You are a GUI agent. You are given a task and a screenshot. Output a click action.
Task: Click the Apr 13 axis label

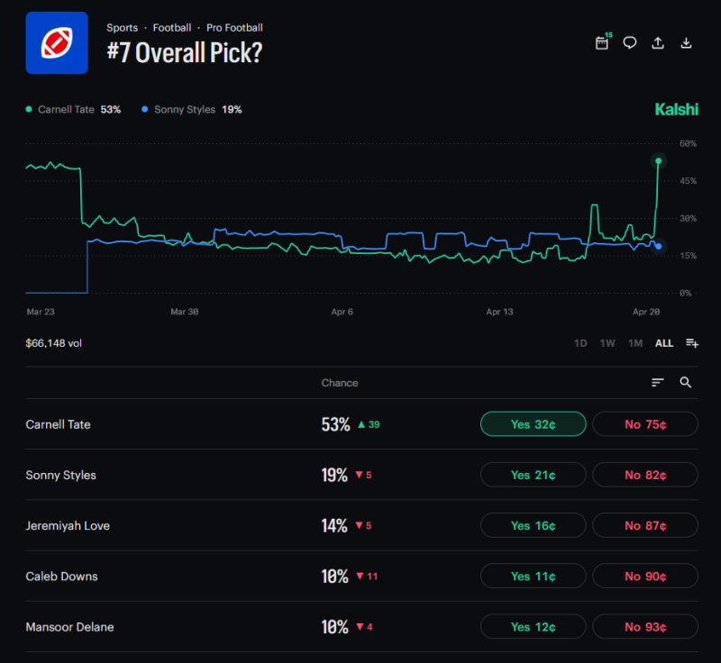pos(499,312)
